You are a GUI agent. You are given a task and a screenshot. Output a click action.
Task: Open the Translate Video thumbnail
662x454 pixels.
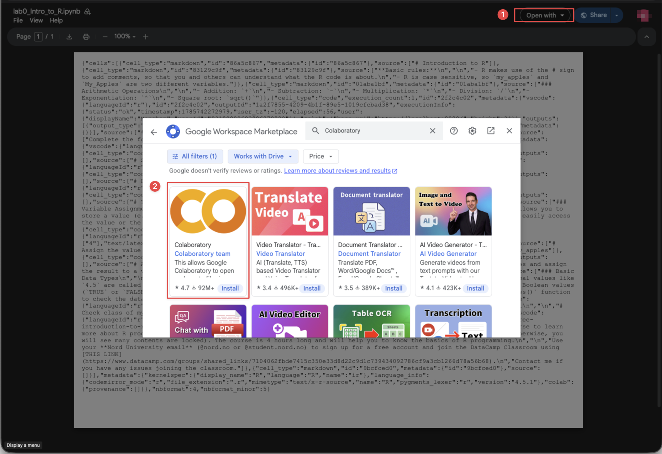(x=290, y=211)
